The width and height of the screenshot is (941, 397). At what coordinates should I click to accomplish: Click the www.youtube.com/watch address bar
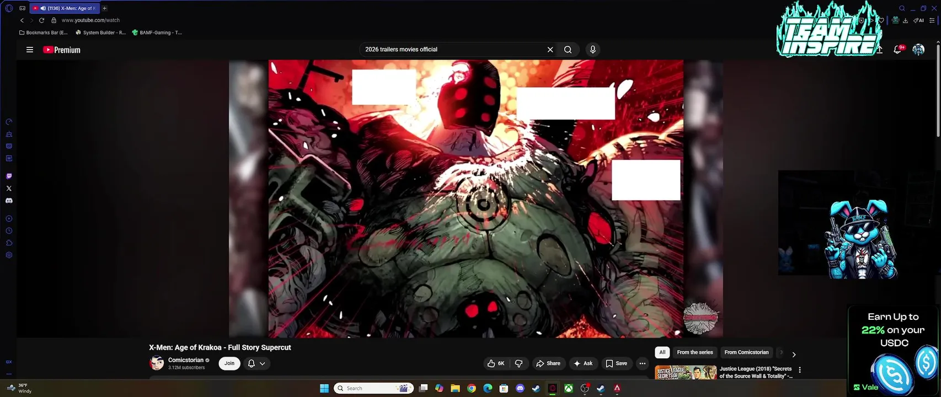point(90,20)
